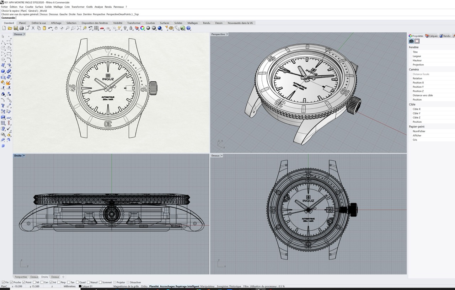Select the solid Box tool
Screen dimensions: 455x290
tap(3, 71)
